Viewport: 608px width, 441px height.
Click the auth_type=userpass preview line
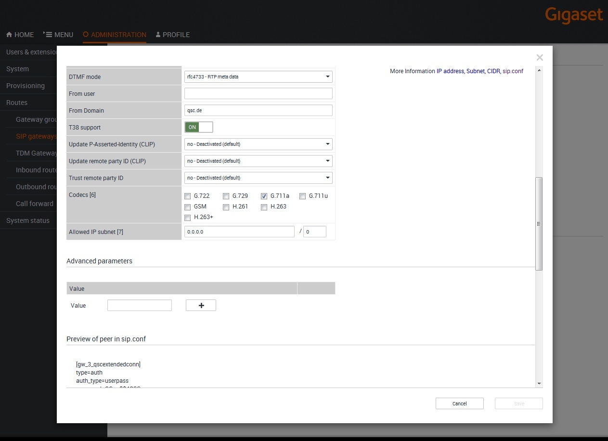pos(102,381)
